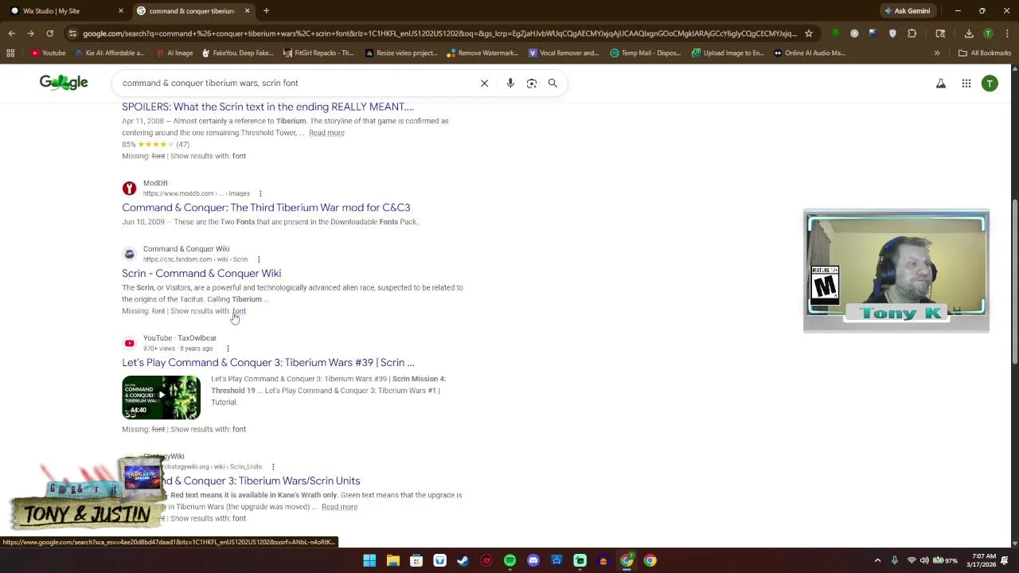Show hidden system tray icons
Screen dimensions: 1019x573
877,560
